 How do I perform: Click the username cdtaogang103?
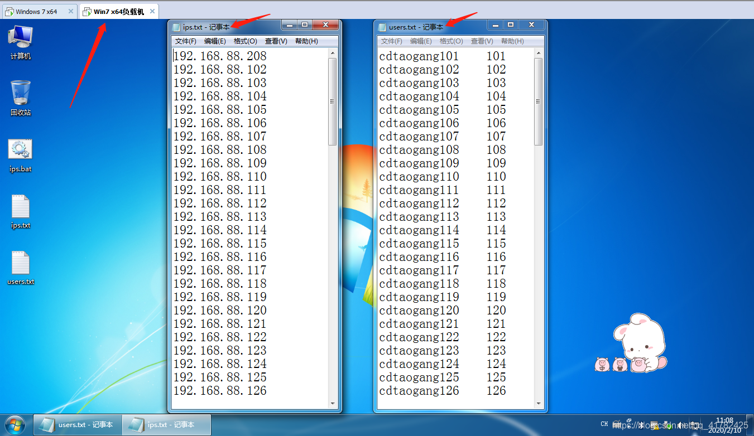point(419,83)
